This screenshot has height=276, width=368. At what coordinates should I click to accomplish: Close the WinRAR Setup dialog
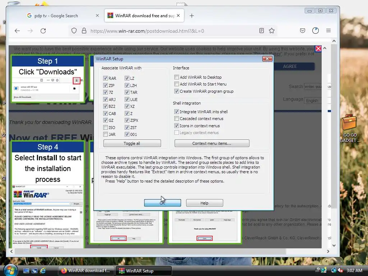pyautogui.click(x=267, y=59)
